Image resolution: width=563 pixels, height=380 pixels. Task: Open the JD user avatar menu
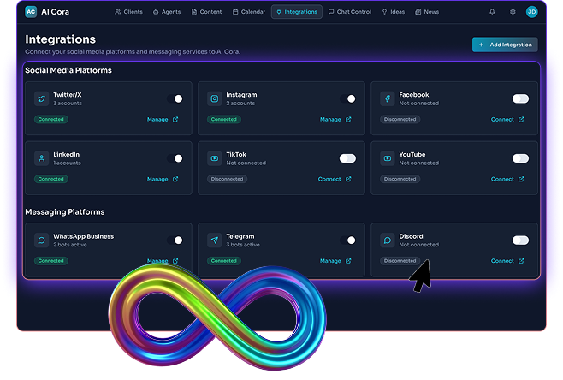[531, 12]
